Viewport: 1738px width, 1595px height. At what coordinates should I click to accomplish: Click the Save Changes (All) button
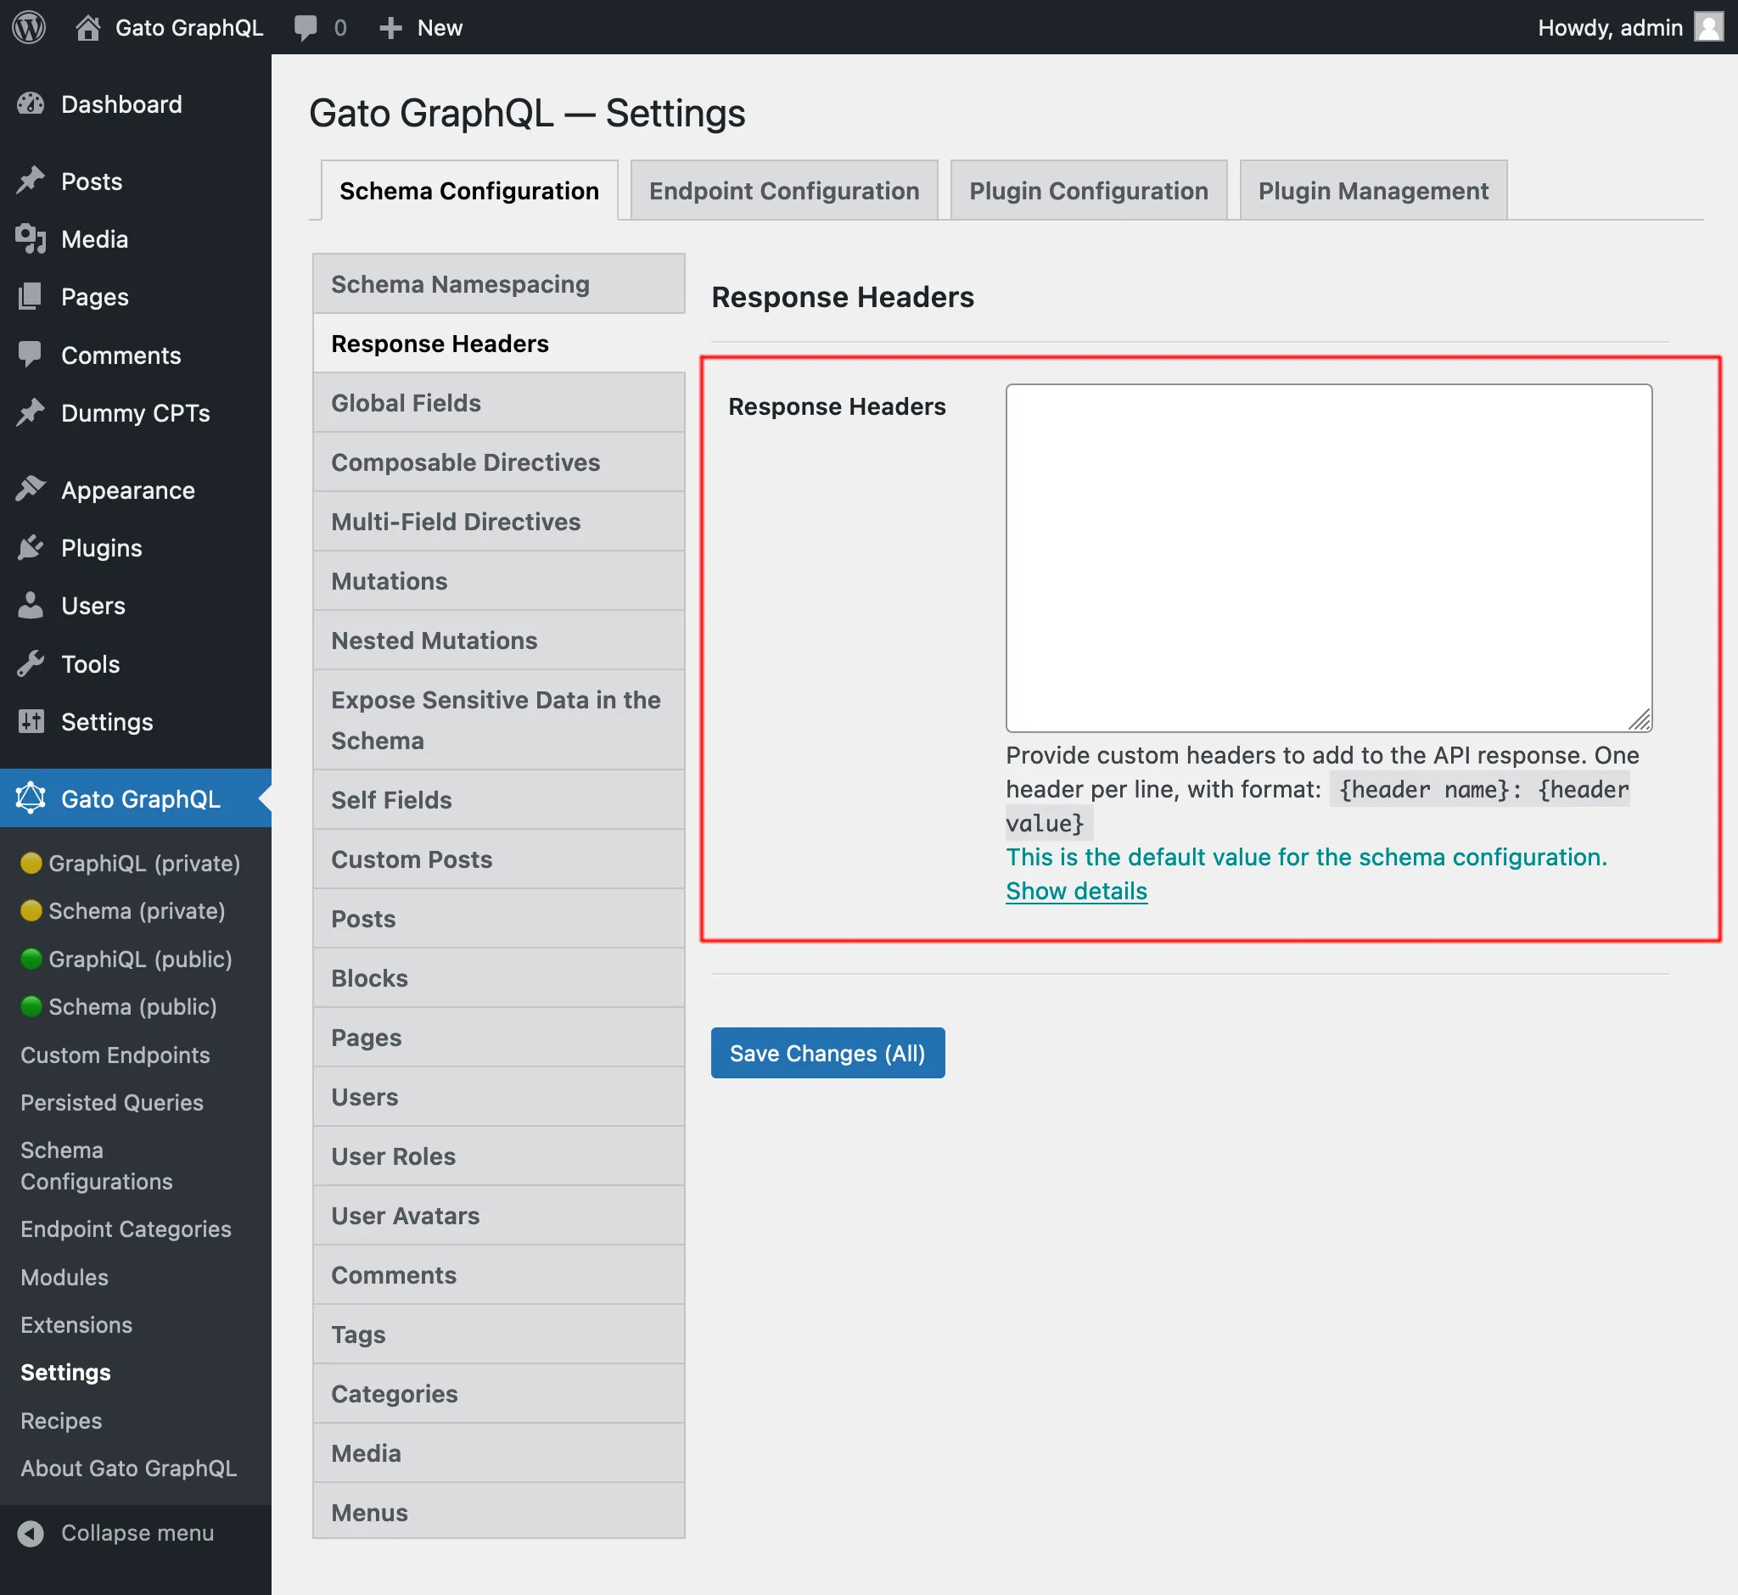click(827, 1053)
